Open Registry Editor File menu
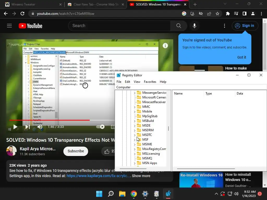The width and height of the screenshot is (267, 200). (119, 82)
